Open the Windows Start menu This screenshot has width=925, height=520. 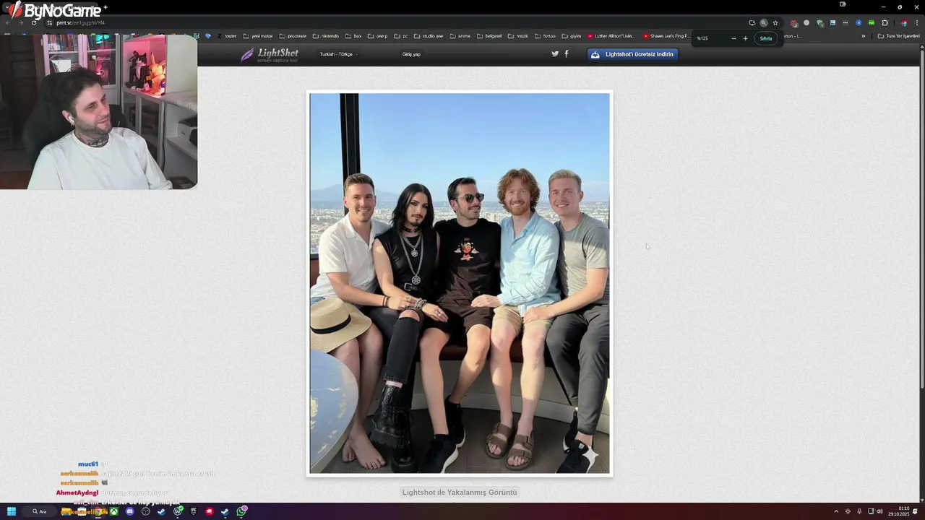(x=11, y=511)
